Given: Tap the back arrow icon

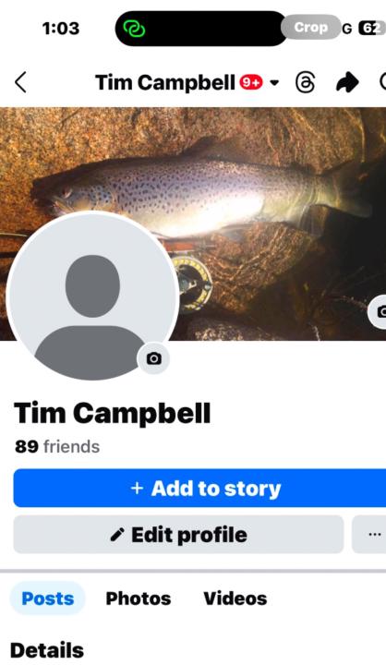Looking at the screenshot, I should point(21,82).
